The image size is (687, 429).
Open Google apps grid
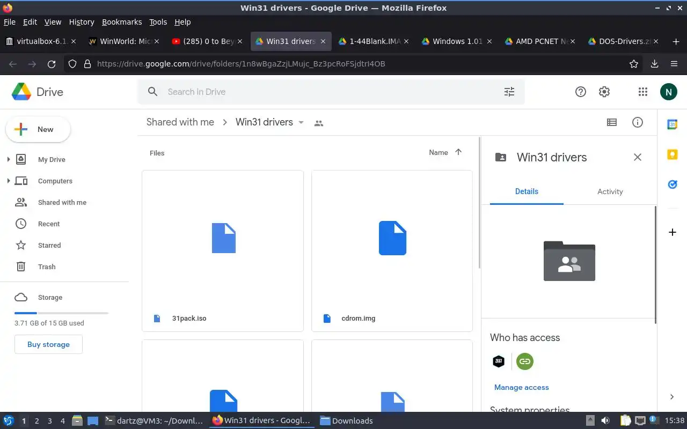(643, 92)
